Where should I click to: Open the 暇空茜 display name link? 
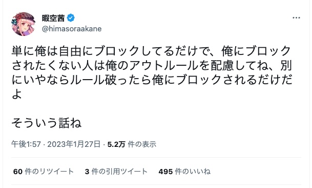point(53,18)
